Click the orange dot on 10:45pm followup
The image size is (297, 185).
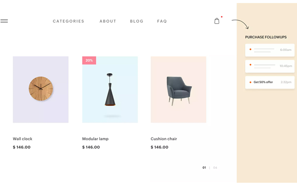point(250,65)
